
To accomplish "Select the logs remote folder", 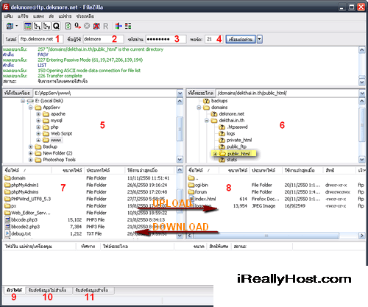I will click(x=230, y=133).
